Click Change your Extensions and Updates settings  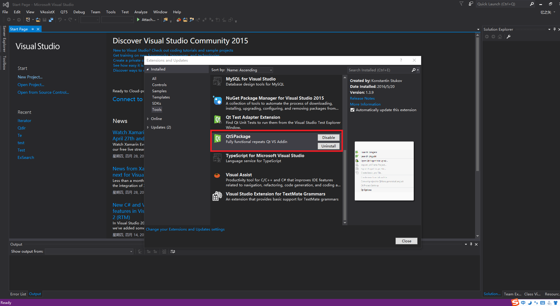point(185,229)
